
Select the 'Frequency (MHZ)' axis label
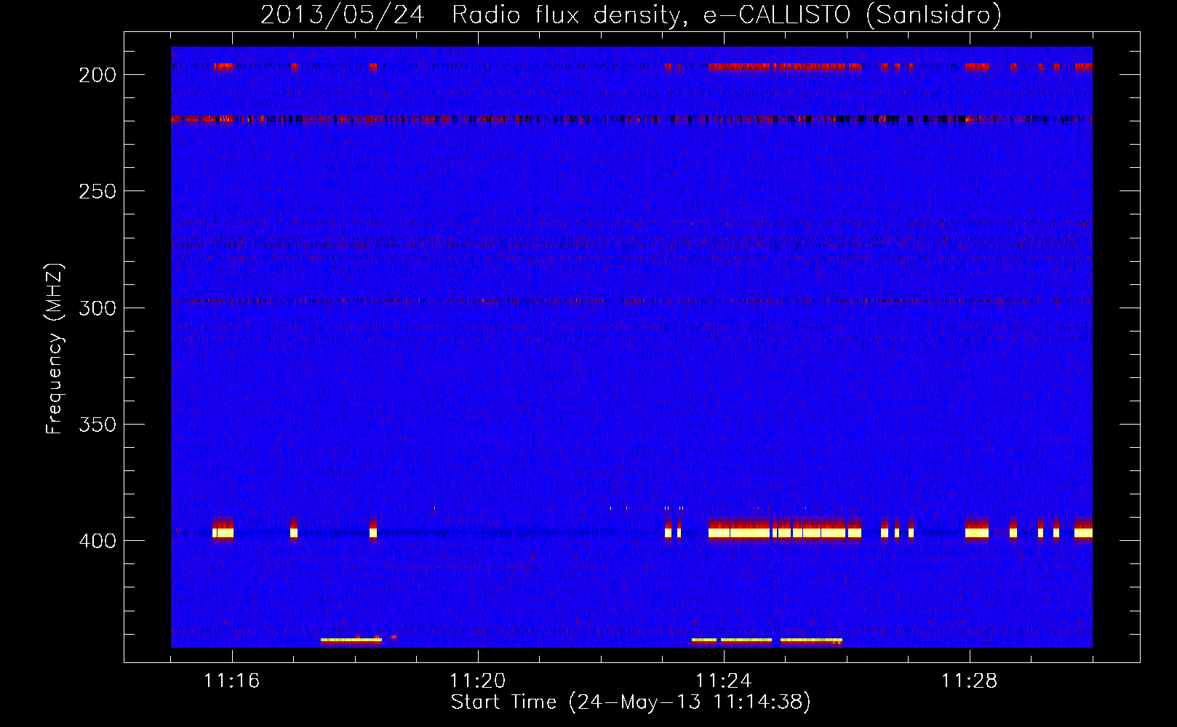55,348
